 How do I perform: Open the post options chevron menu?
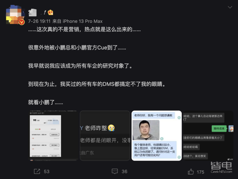(230, 7)
